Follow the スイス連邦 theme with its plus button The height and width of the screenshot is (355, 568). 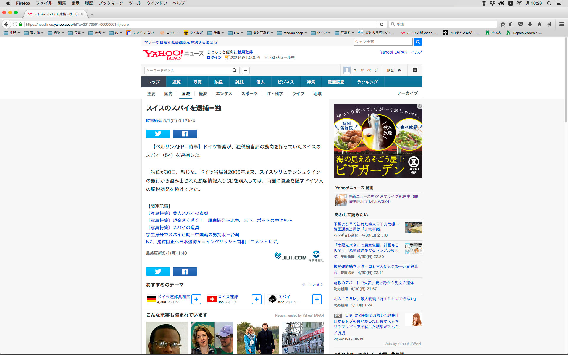256,299
